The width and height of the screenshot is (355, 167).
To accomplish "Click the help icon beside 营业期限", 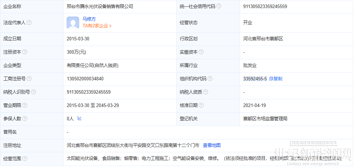I will click(x=25, y=105).
